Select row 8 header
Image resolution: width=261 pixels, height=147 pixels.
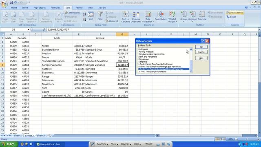(x=2, y=65)
